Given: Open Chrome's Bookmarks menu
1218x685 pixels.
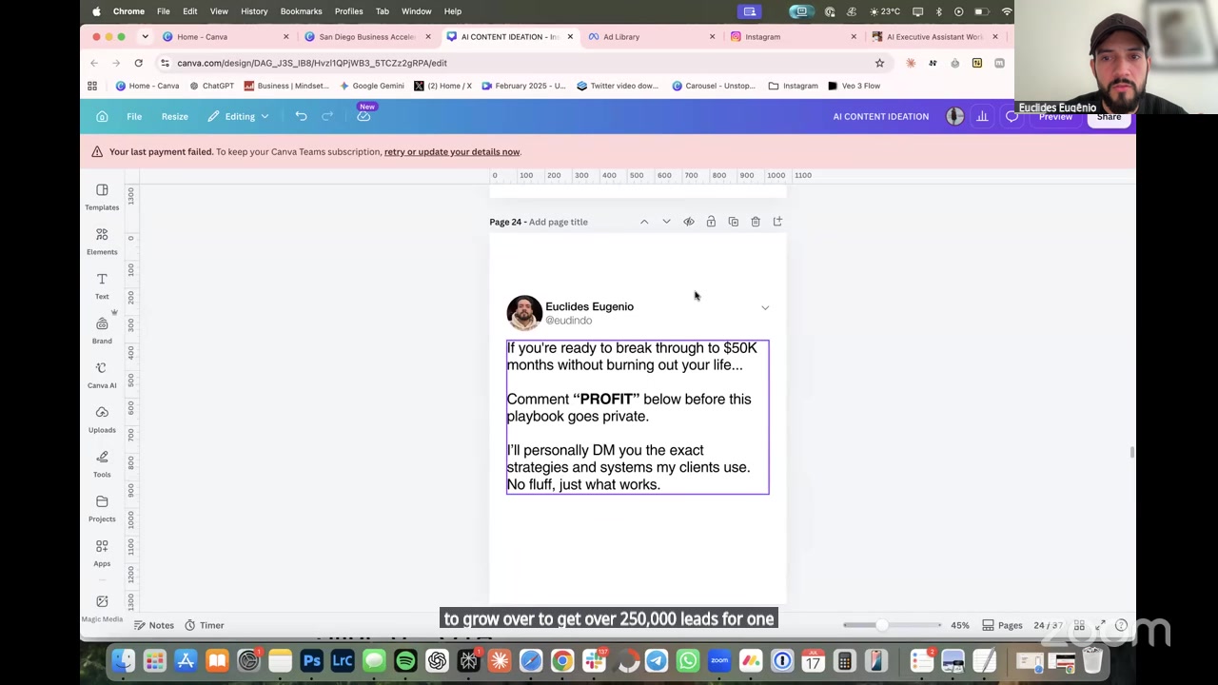Looking at the screenshot, I should [301, 11].
